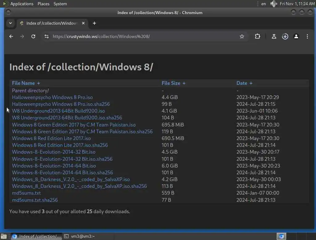Sort by File Size column header

[x=171, y=83]
